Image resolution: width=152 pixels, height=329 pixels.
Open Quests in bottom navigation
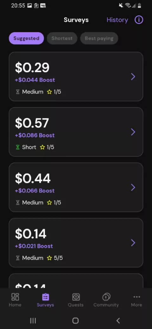click(x=76, y=300)
